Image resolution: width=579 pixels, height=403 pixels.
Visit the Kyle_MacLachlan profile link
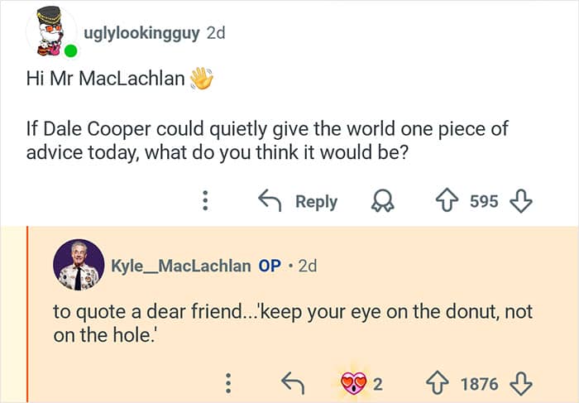[180, 266]
